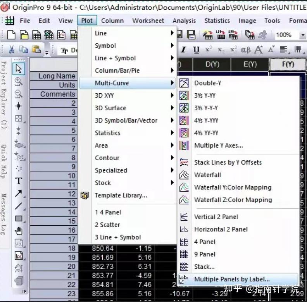Expand the Line submenu
Viewport: 307px width, 302px height.
127,33
